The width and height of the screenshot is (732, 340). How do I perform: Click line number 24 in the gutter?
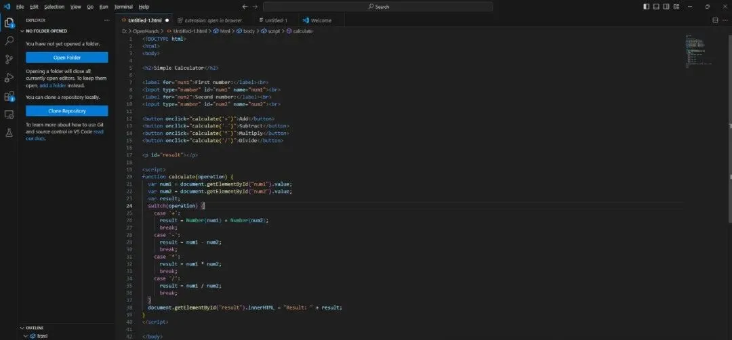[129, 206]
